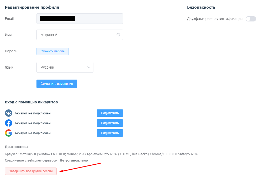Connect the VK account with Подключить
This screenshot has width=259, height=178.
pos(110,113)
